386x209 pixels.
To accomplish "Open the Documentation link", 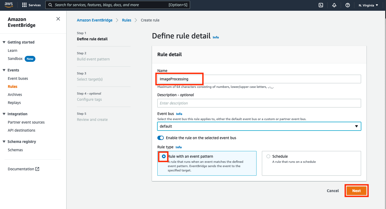I will click(21, 169).
